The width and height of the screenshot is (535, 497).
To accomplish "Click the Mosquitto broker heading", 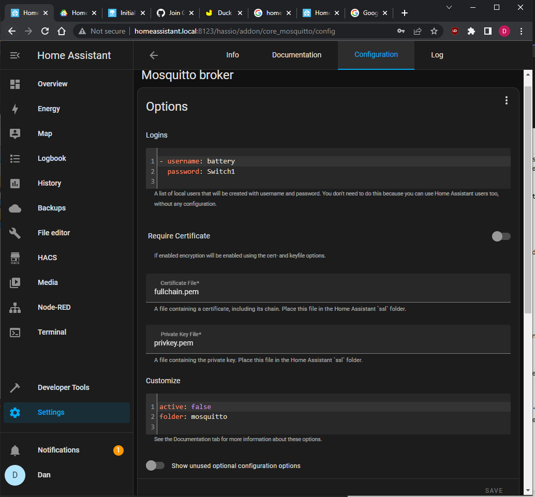I will tap(187, 76).
